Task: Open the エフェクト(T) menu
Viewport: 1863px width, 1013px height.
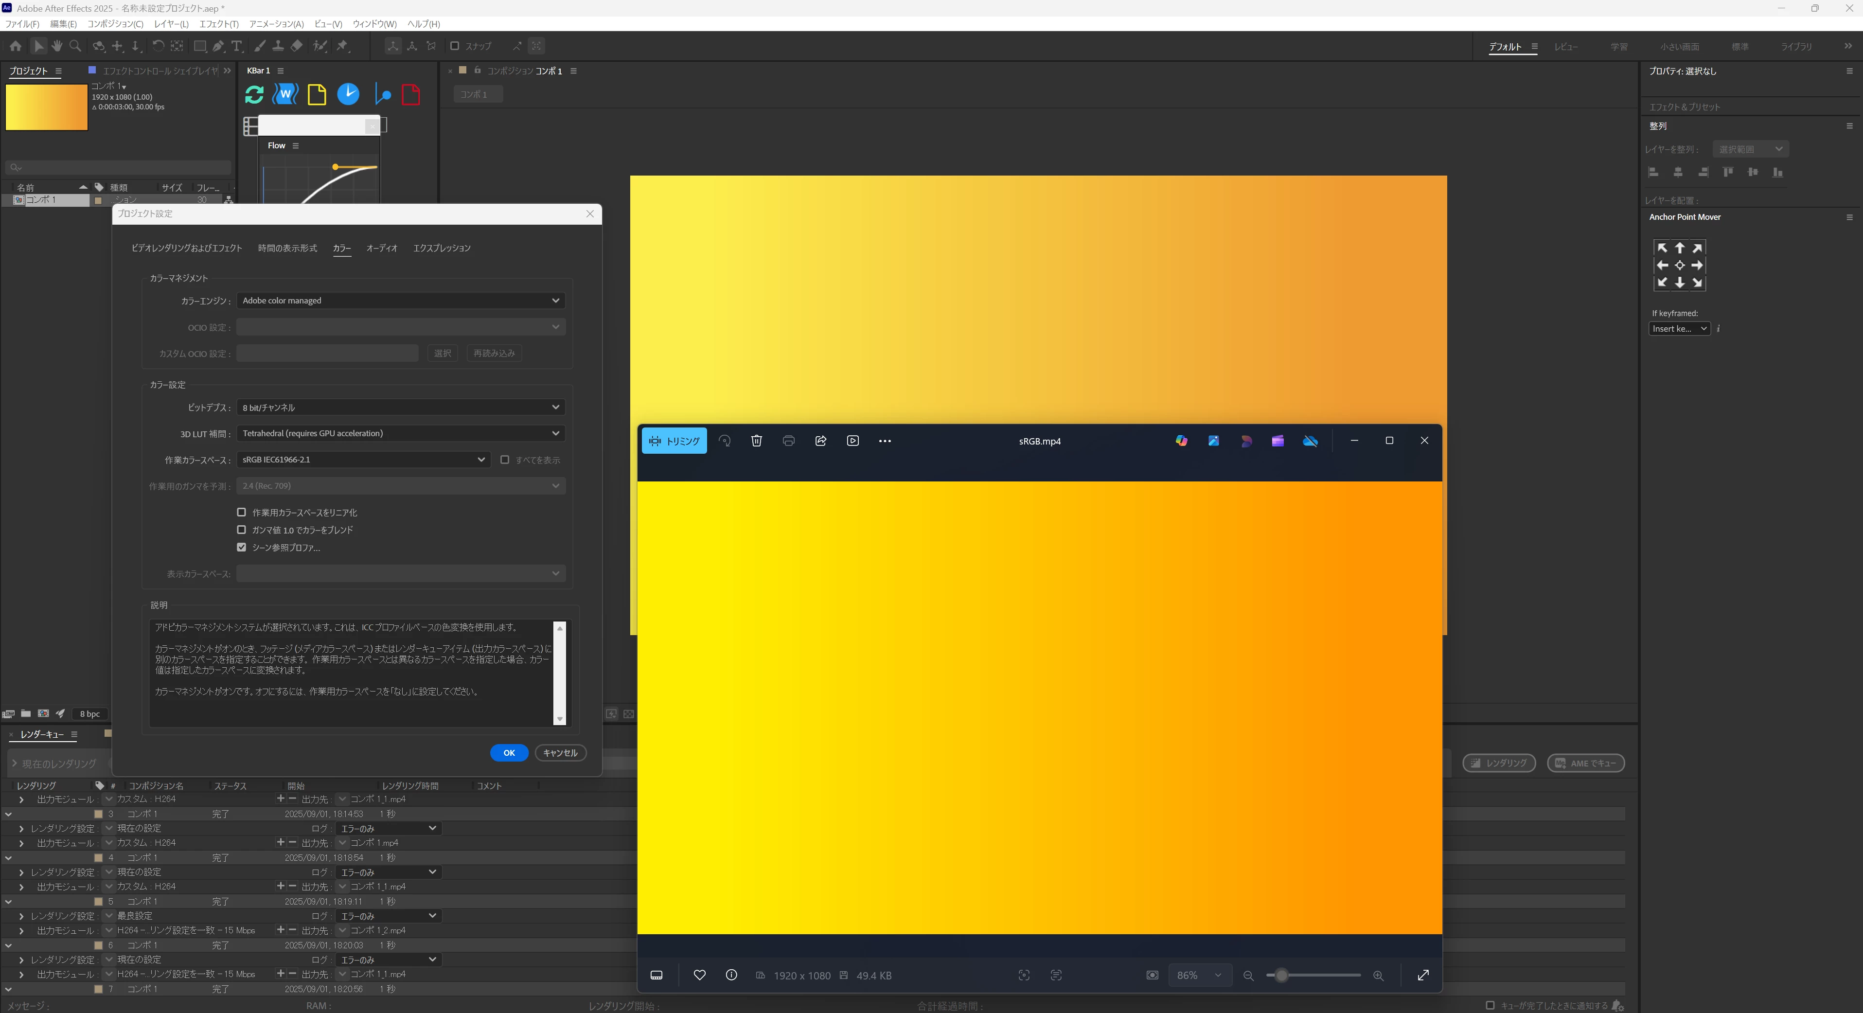Action: [x=218, y=24]
